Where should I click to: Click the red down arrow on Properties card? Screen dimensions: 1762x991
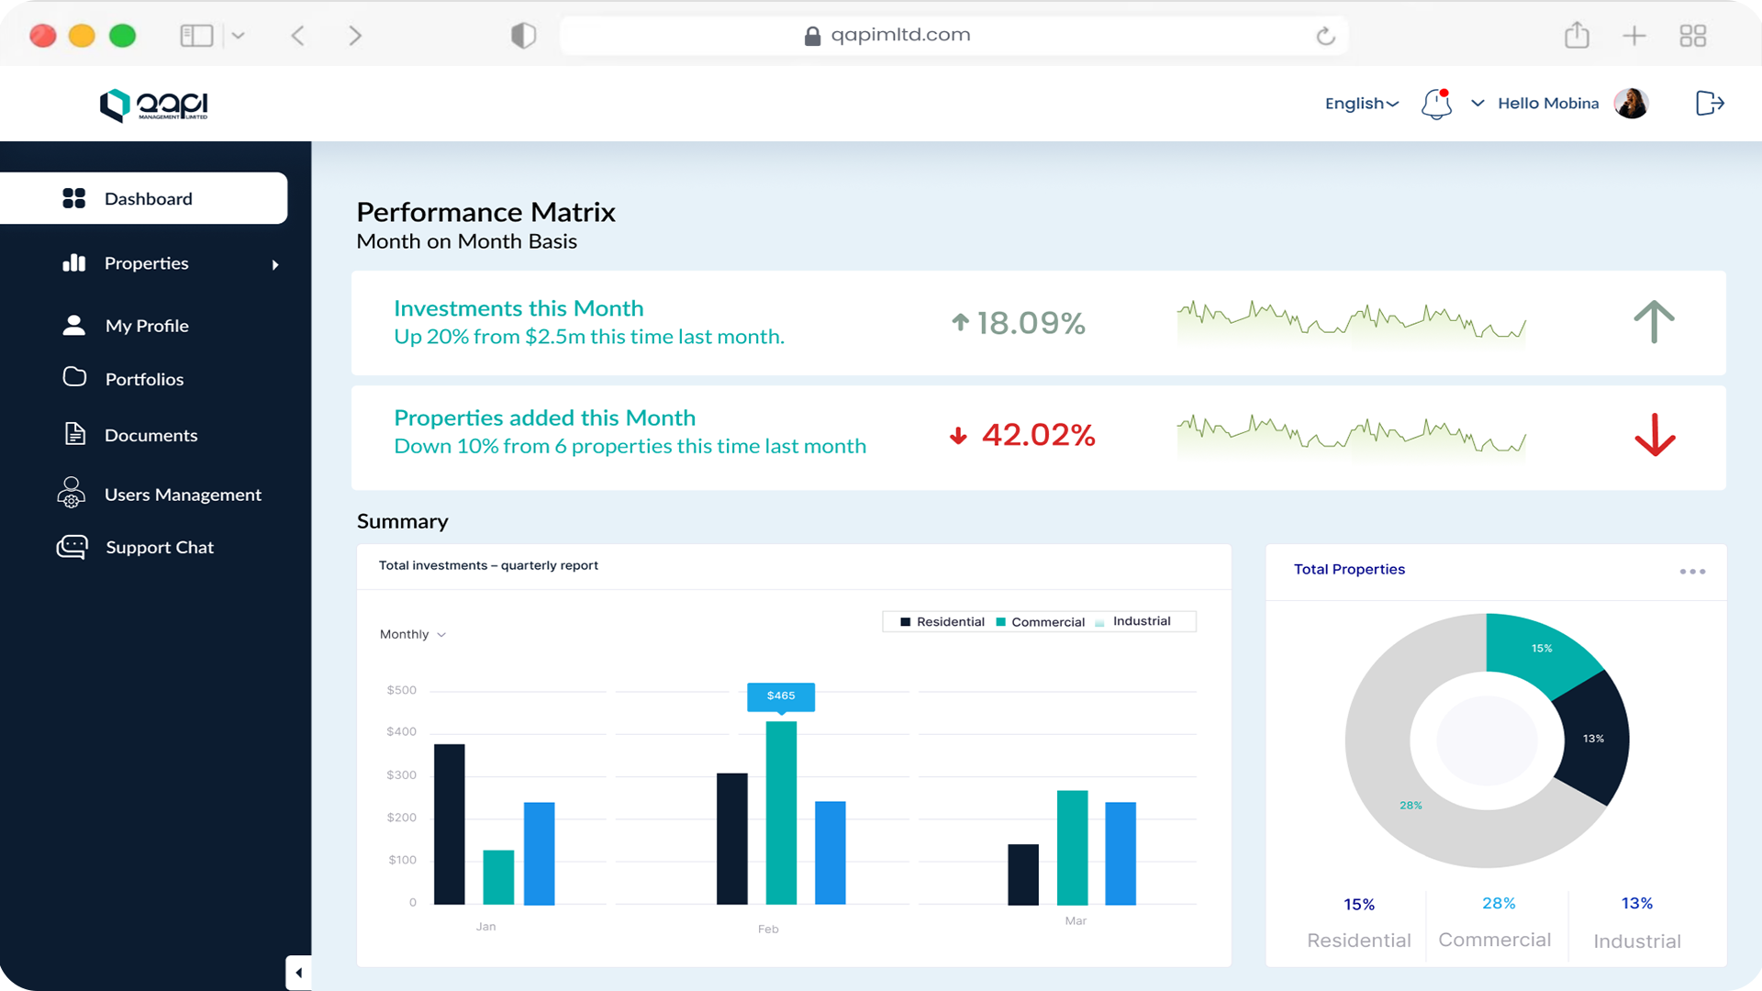pyautogui.click(x=1655, y=435)
